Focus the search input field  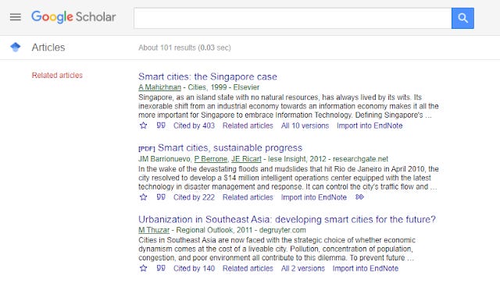292,18
